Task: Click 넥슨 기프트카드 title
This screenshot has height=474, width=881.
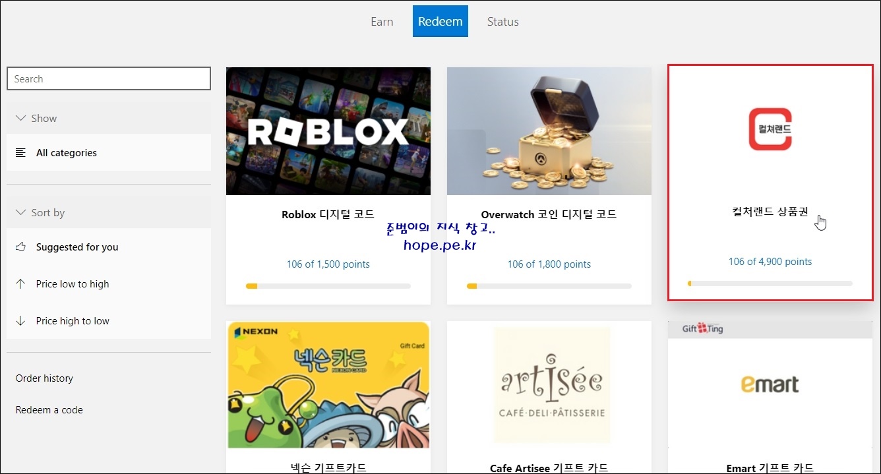Action: [x=328, y=468]
